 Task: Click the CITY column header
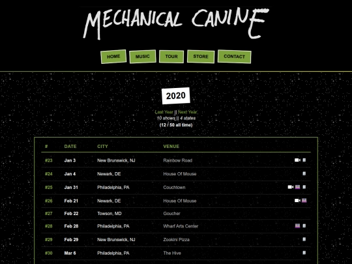102,147
